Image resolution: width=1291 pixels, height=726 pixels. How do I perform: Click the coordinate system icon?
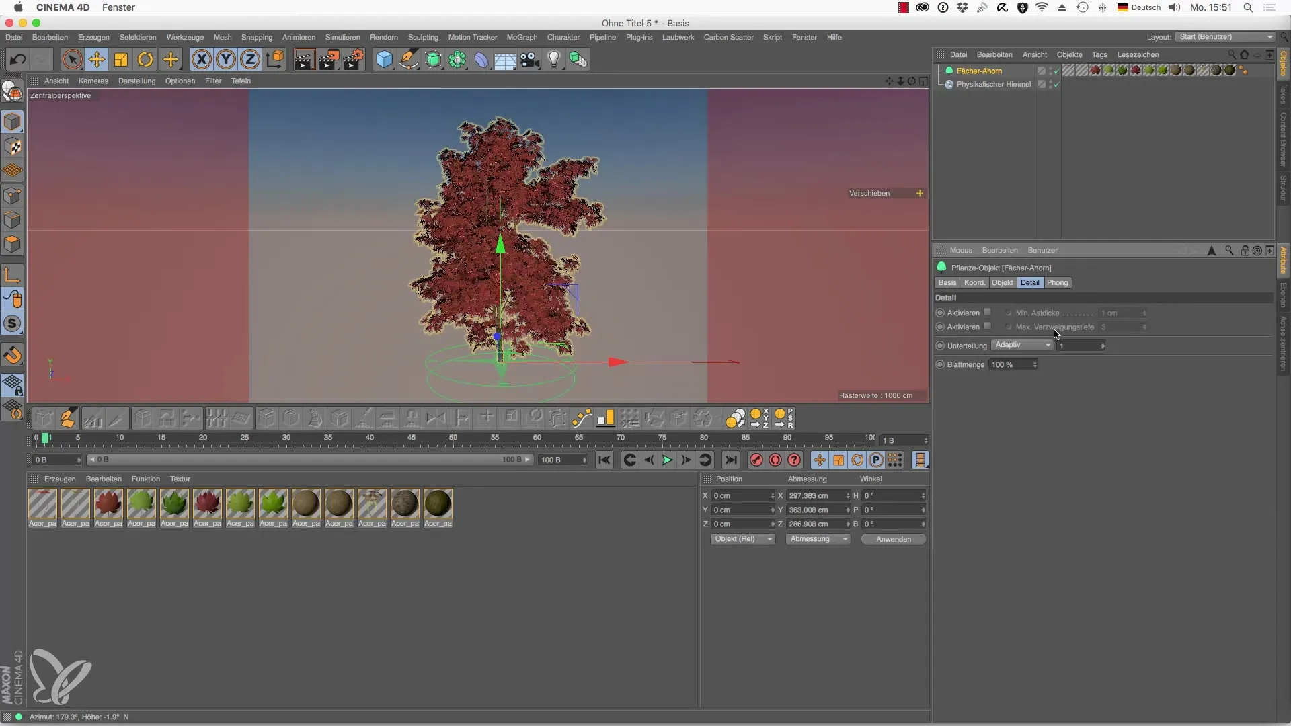[x=275, y=60]
